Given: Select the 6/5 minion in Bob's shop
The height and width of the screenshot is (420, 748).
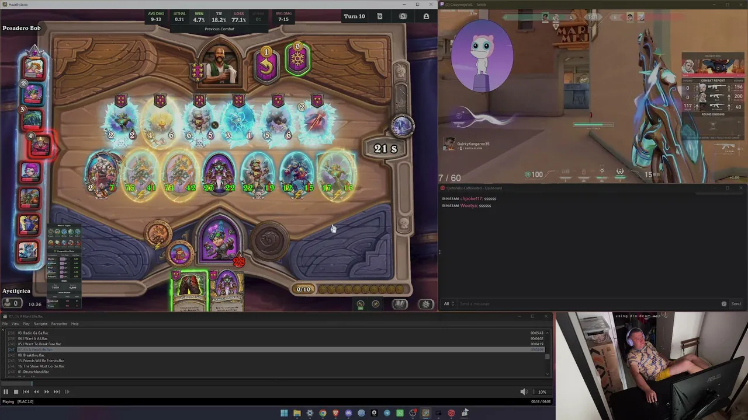Looking at the screenshot, I should 199,123.
